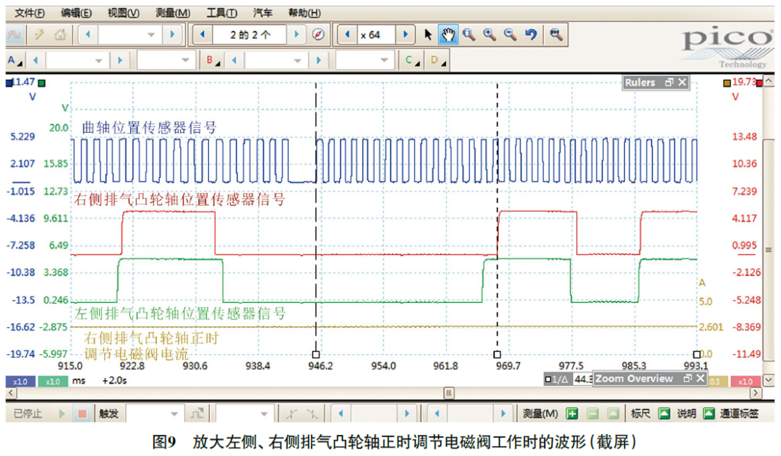The height and width of the screenshot is (456, 781).
Task: Click the time ruler handle at 946.2
Action: pyautogui.click(x=316, y=354)
